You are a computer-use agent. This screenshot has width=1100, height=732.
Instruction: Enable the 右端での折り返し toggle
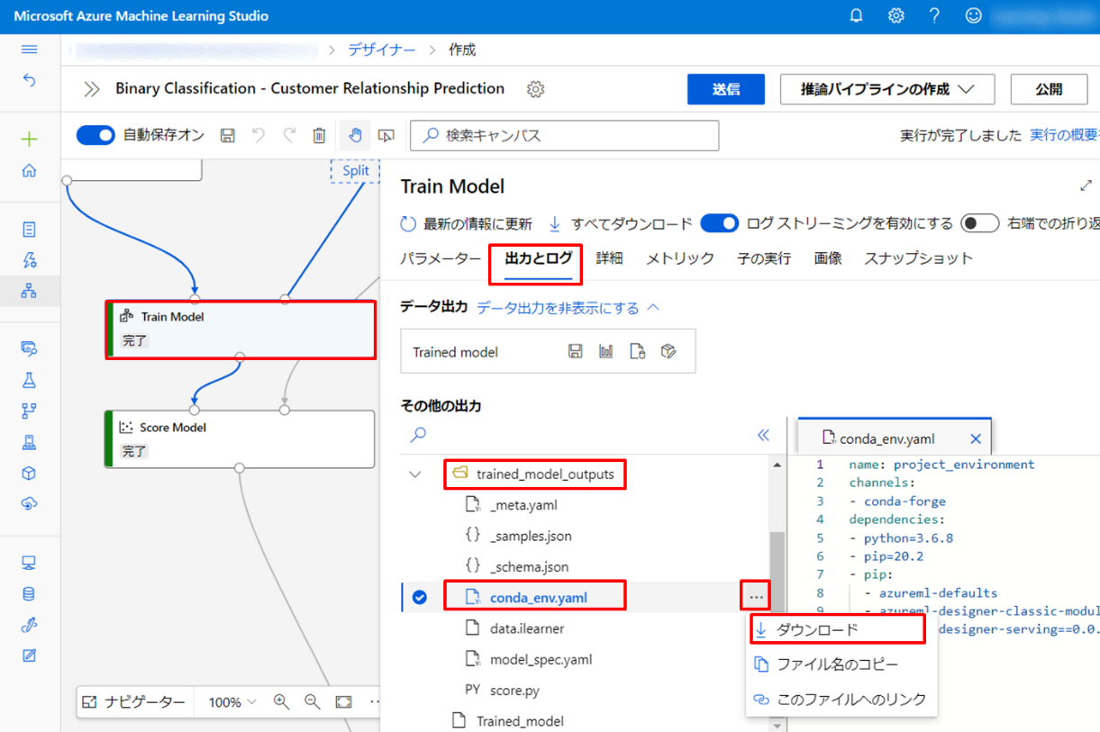pyautogui.click(x=980, y=223)
